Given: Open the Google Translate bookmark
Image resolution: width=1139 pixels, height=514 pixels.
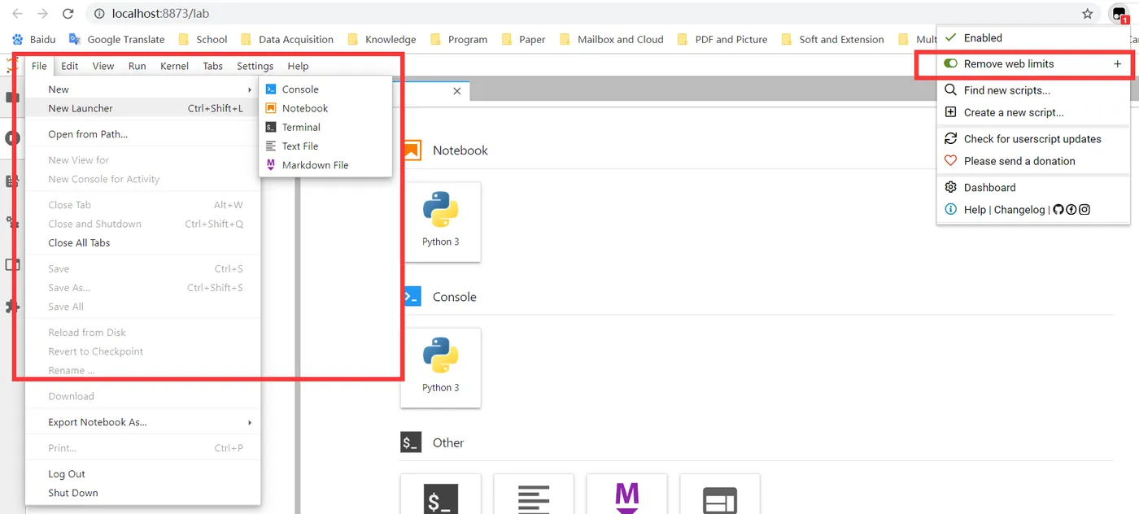Looking at the screenshot, I should click(x=117, y=39).
